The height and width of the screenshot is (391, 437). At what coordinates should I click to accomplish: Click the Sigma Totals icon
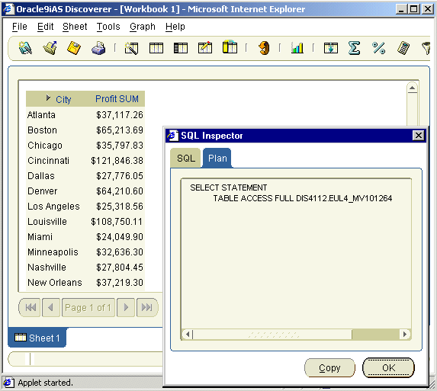pyautogui.click(x=354, y=48)
